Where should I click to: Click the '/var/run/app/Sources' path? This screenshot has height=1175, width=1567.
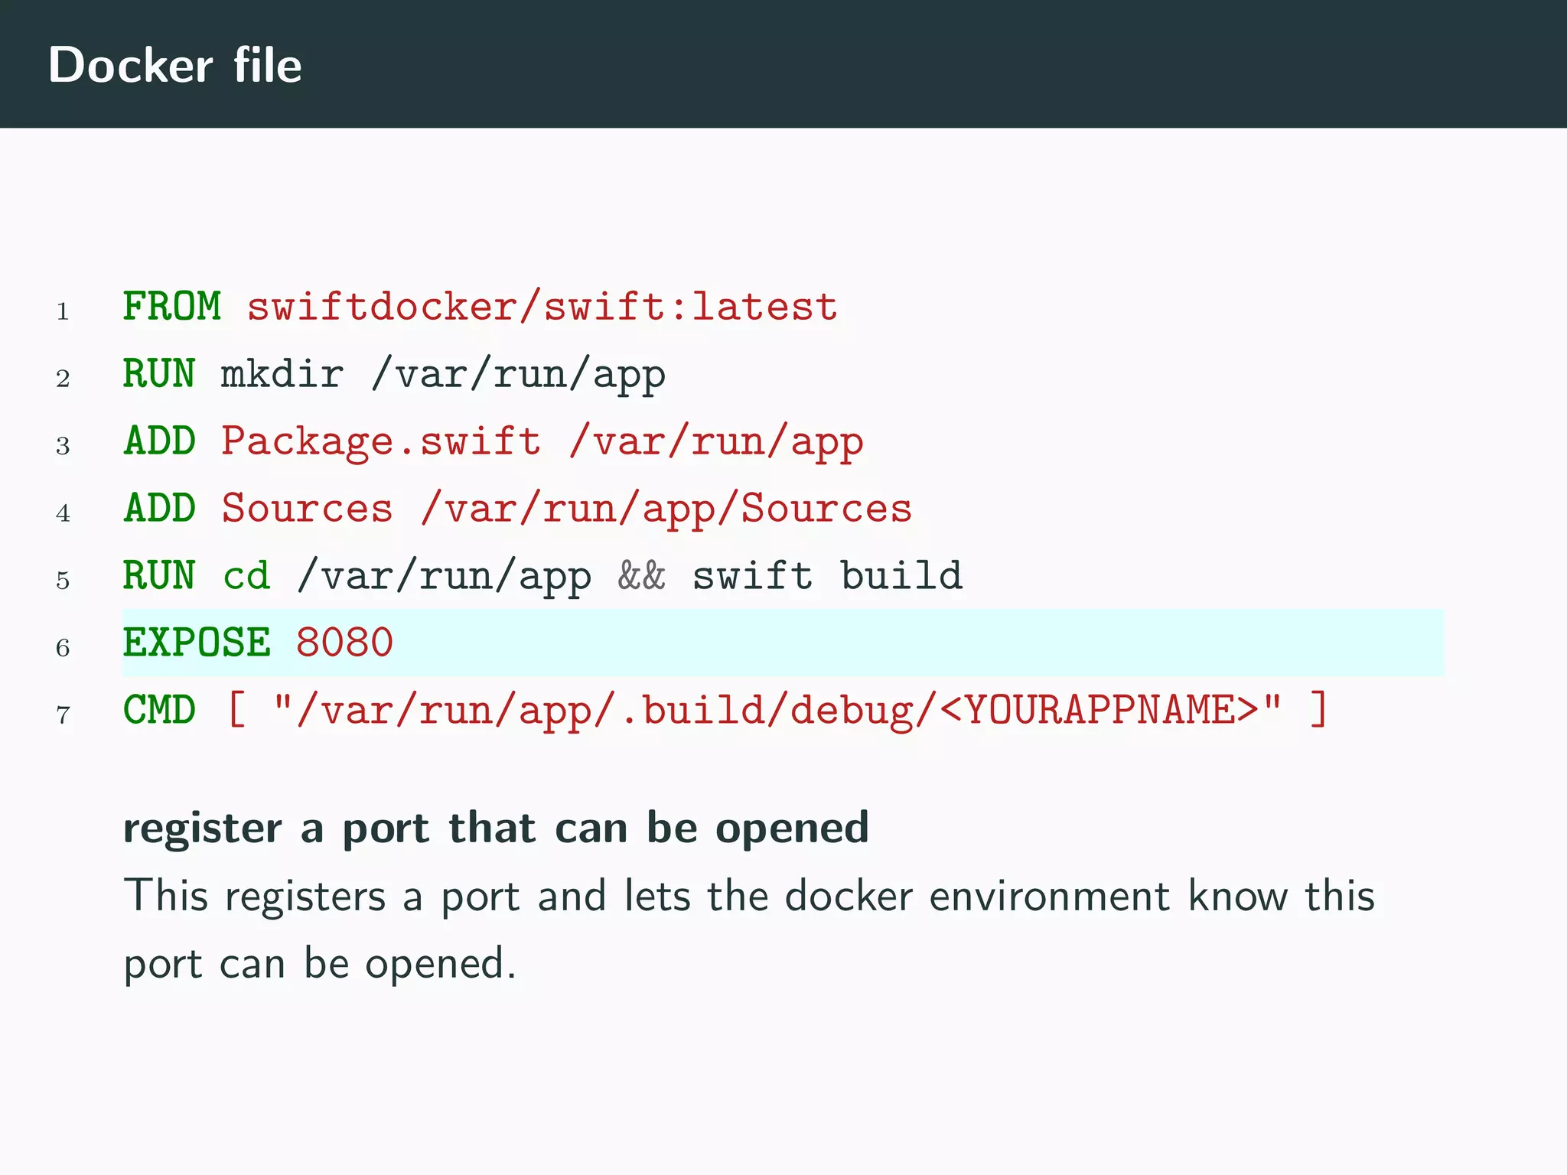pyautogui.click(x=666, y=509)
